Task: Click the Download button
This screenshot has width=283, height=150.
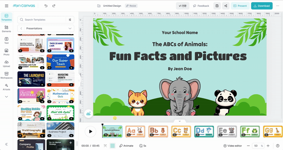Action: (x=262, y=6)
